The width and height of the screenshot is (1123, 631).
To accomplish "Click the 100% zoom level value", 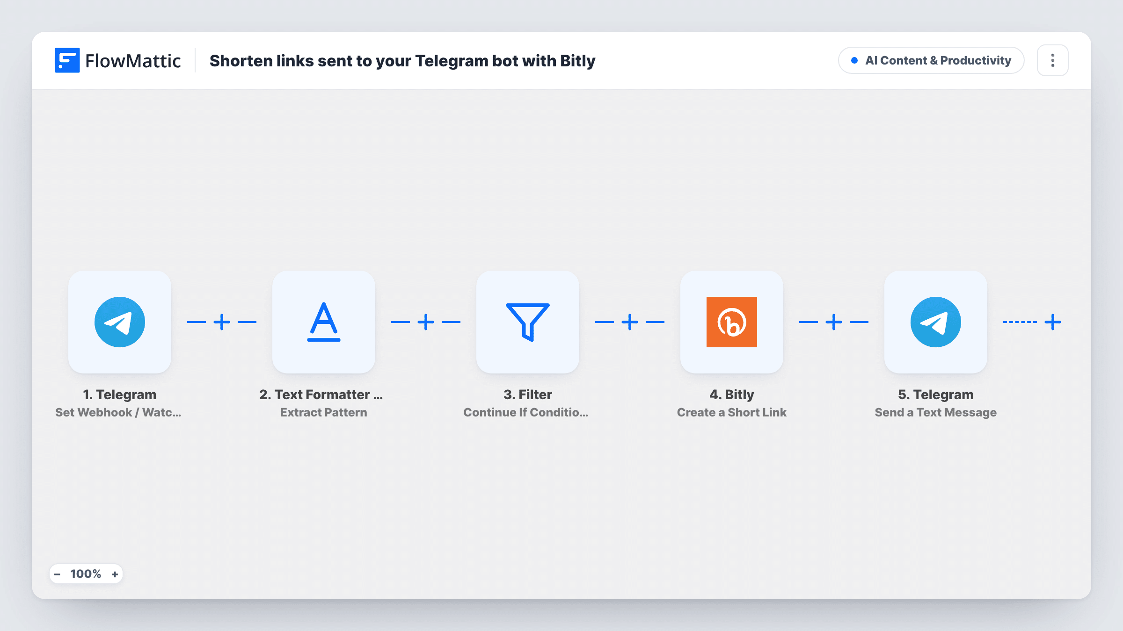I will click(x=86, y=574).
